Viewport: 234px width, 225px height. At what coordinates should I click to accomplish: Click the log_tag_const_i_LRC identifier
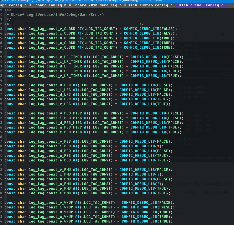[50, 90]
